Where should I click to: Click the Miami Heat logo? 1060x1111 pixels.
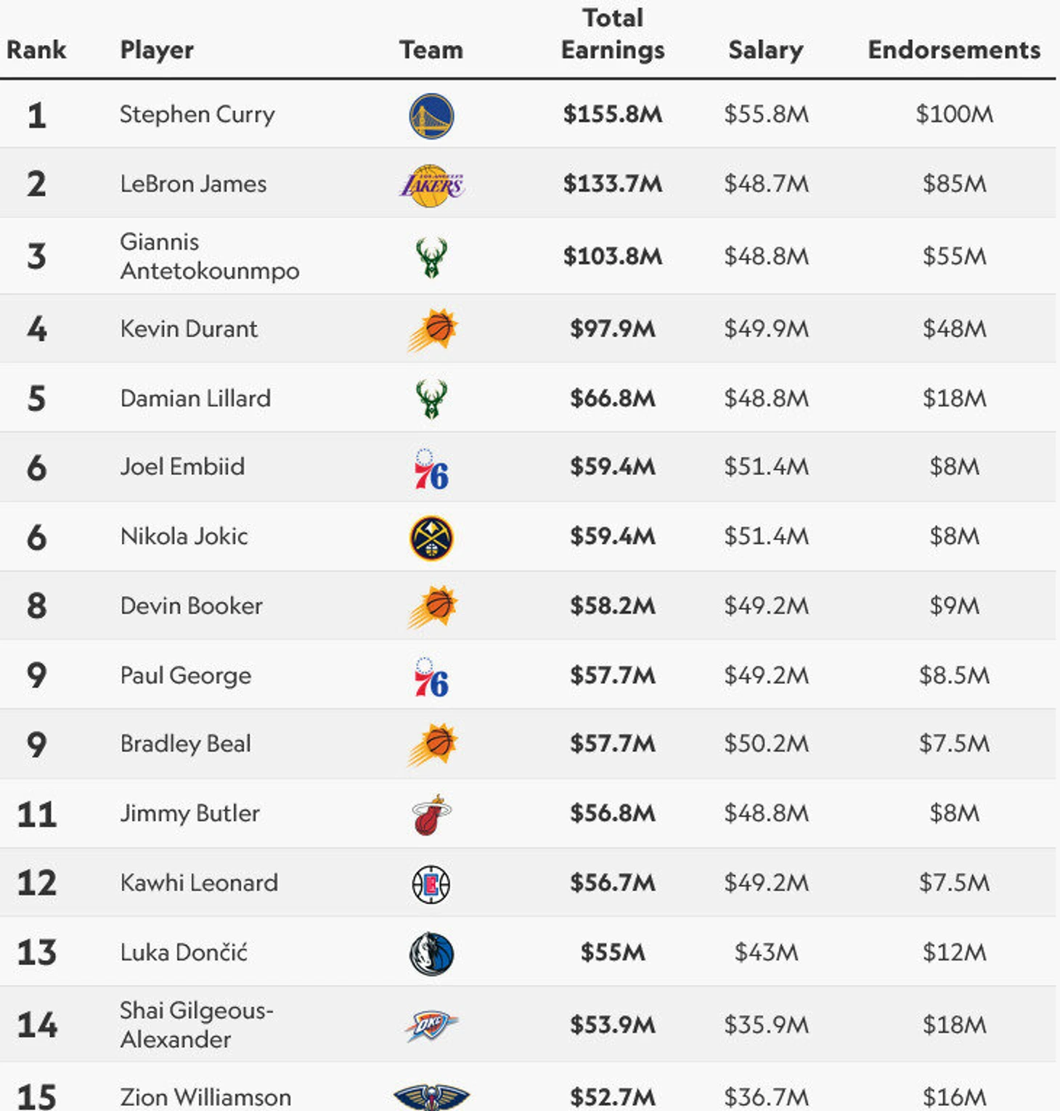pos(431,814)
